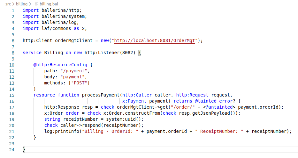298x158 pixels.
Task: Click 'resp.getJsonPayload()' call
Action: pyautogui.click(x=207, y=113)
